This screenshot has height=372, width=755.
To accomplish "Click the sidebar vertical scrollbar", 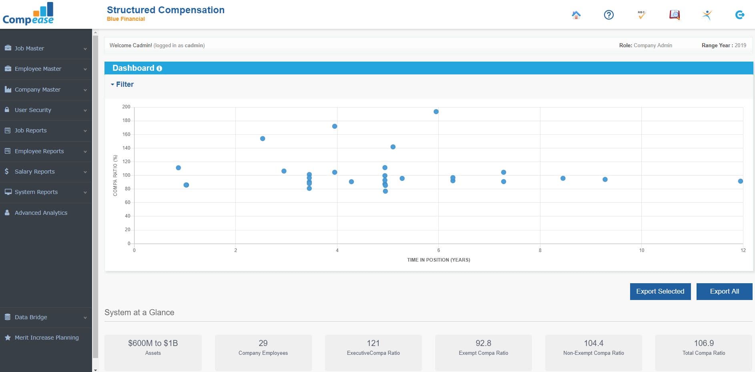I will tap(95, 196).
